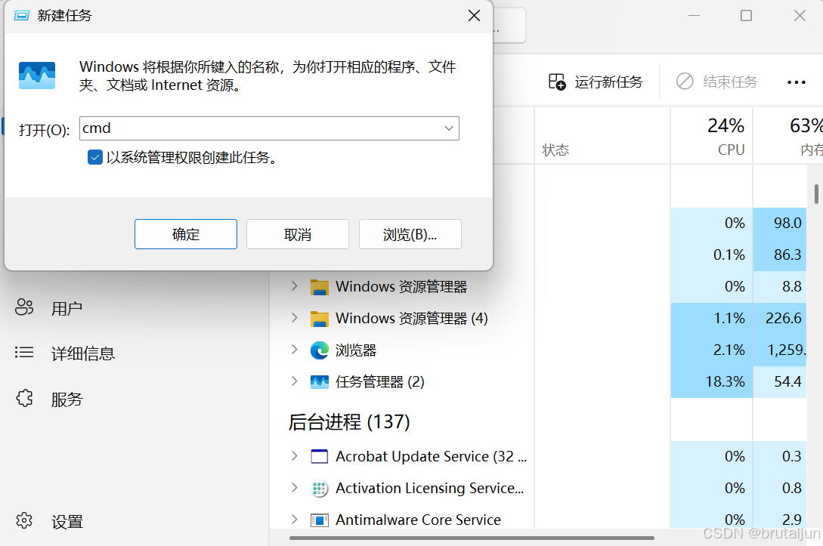Minimize the Task Manager window
Image resolution: width=823 pixels, height=546 pixels.
(694, 16)
